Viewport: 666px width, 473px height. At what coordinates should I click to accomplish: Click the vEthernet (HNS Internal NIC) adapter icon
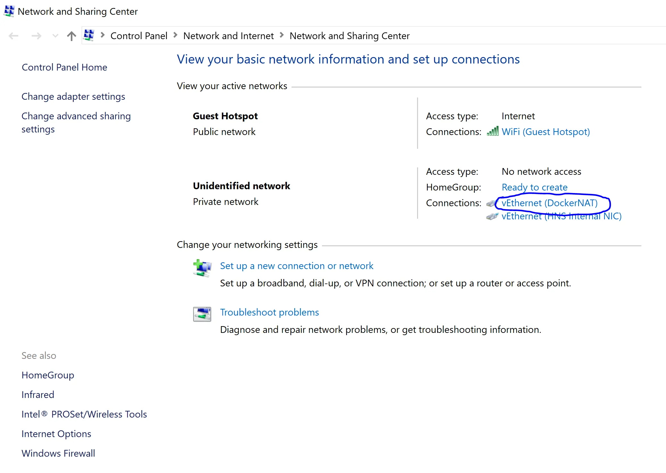[492, 216]
